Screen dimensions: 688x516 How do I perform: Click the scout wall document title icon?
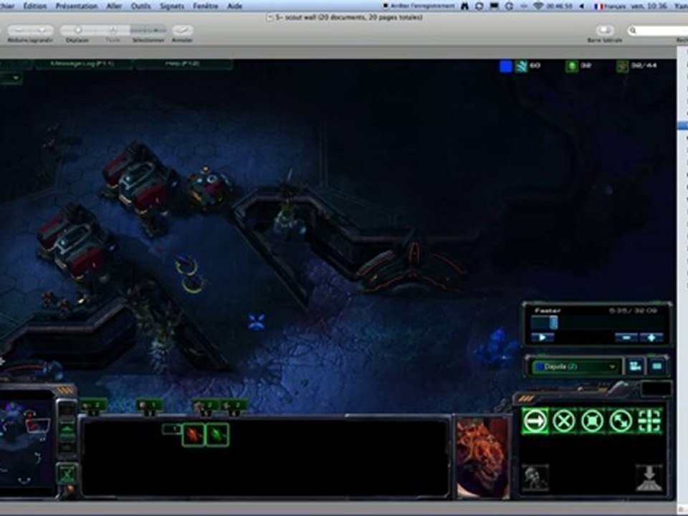270,17
